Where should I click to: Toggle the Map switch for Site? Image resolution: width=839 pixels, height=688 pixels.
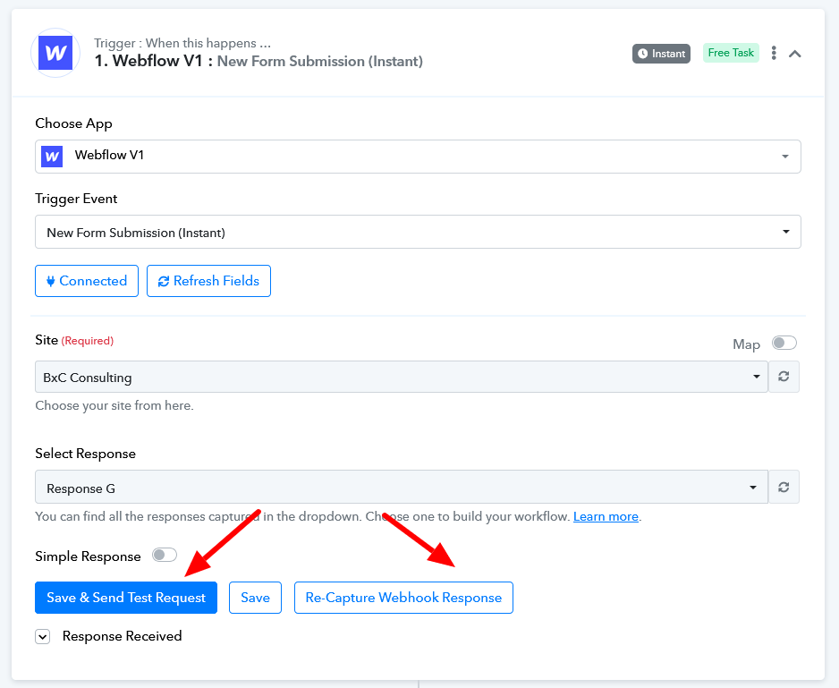(x=784, y=344)
